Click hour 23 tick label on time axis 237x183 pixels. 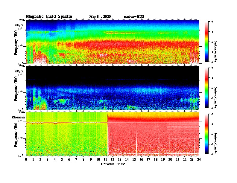click(192, 159)
